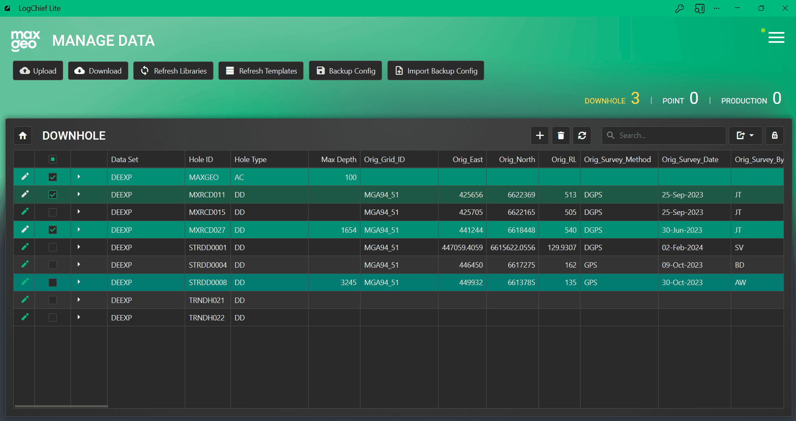Click the maxgeo logo

(25, 41)
